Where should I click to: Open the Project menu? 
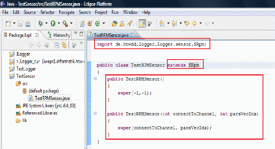101,12
